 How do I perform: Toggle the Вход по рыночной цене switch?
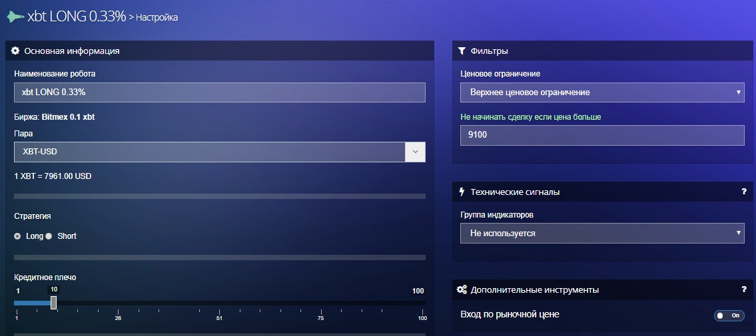point(729,315)
